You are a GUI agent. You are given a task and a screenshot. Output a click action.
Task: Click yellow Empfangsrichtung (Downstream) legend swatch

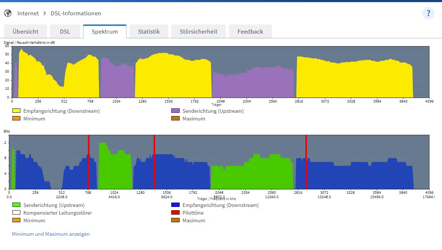(x=16, y=111)
